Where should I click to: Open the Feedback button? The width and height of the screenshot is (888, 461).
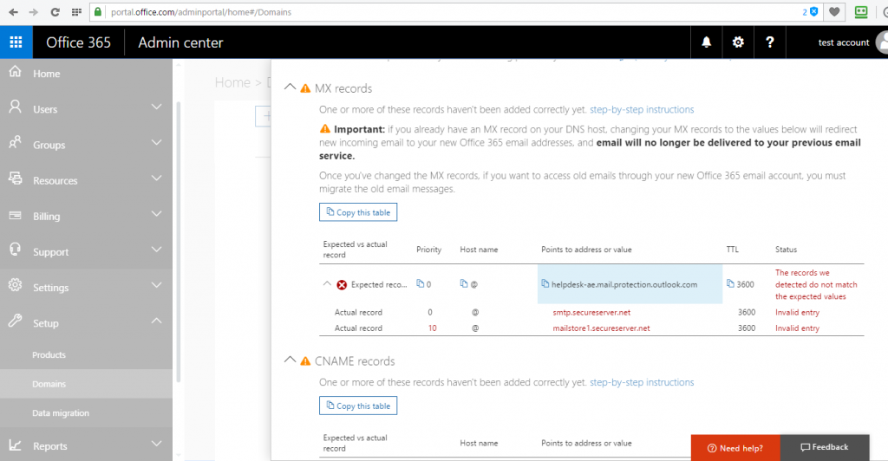(825, 447)
